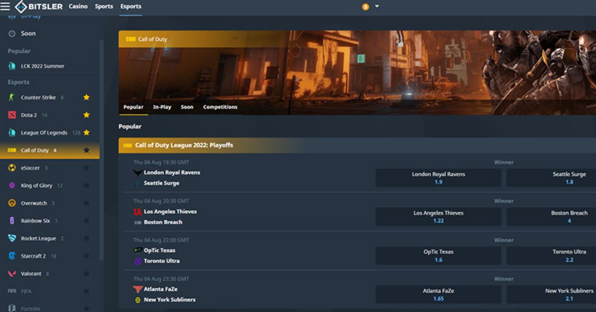The image size is (596, 312).
Task: Bet on Toronto Ultra at 2.2
Action: (x=551, y=256)
